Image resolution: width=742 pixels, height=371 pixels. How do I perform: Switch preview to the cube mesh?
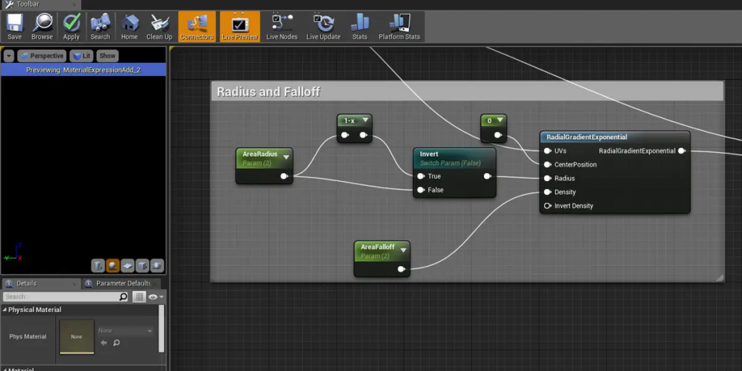click(142, 266)
